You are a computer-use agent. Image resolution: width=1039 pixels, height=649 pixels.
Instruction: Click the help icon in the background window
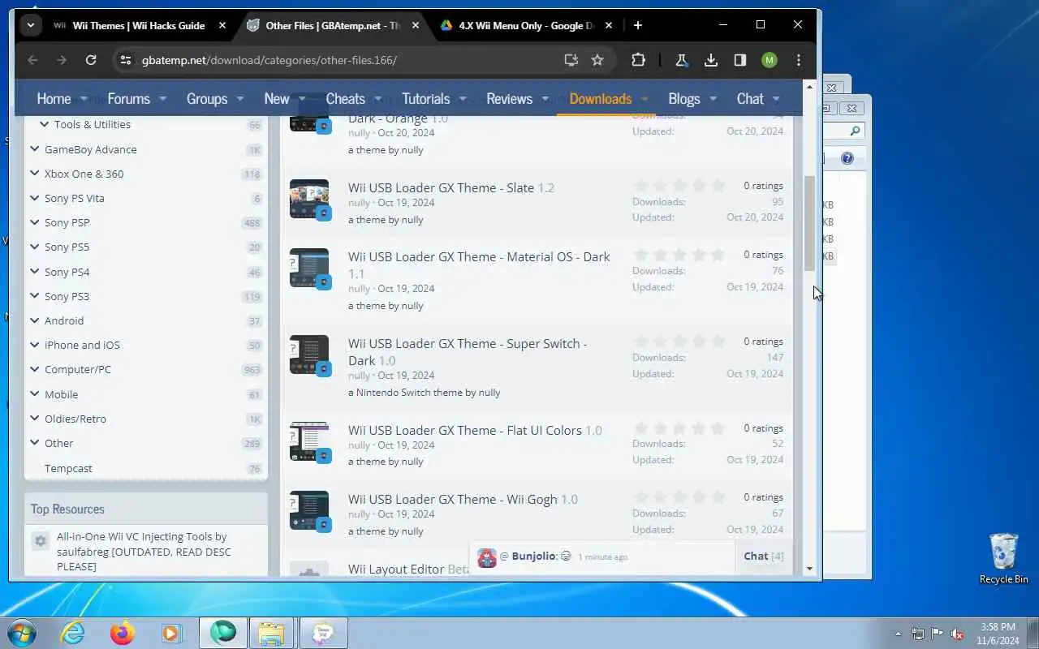(x=847, y=158)
